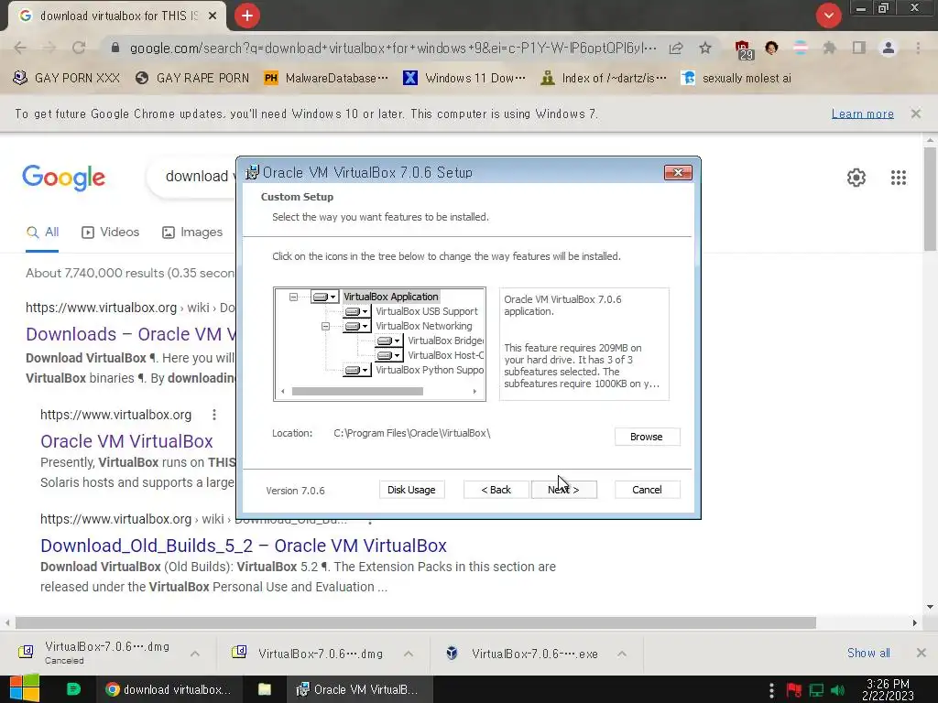938x703 pixels.
Task: Open the Chrome profile avatar icon
Action: (889, 48)
